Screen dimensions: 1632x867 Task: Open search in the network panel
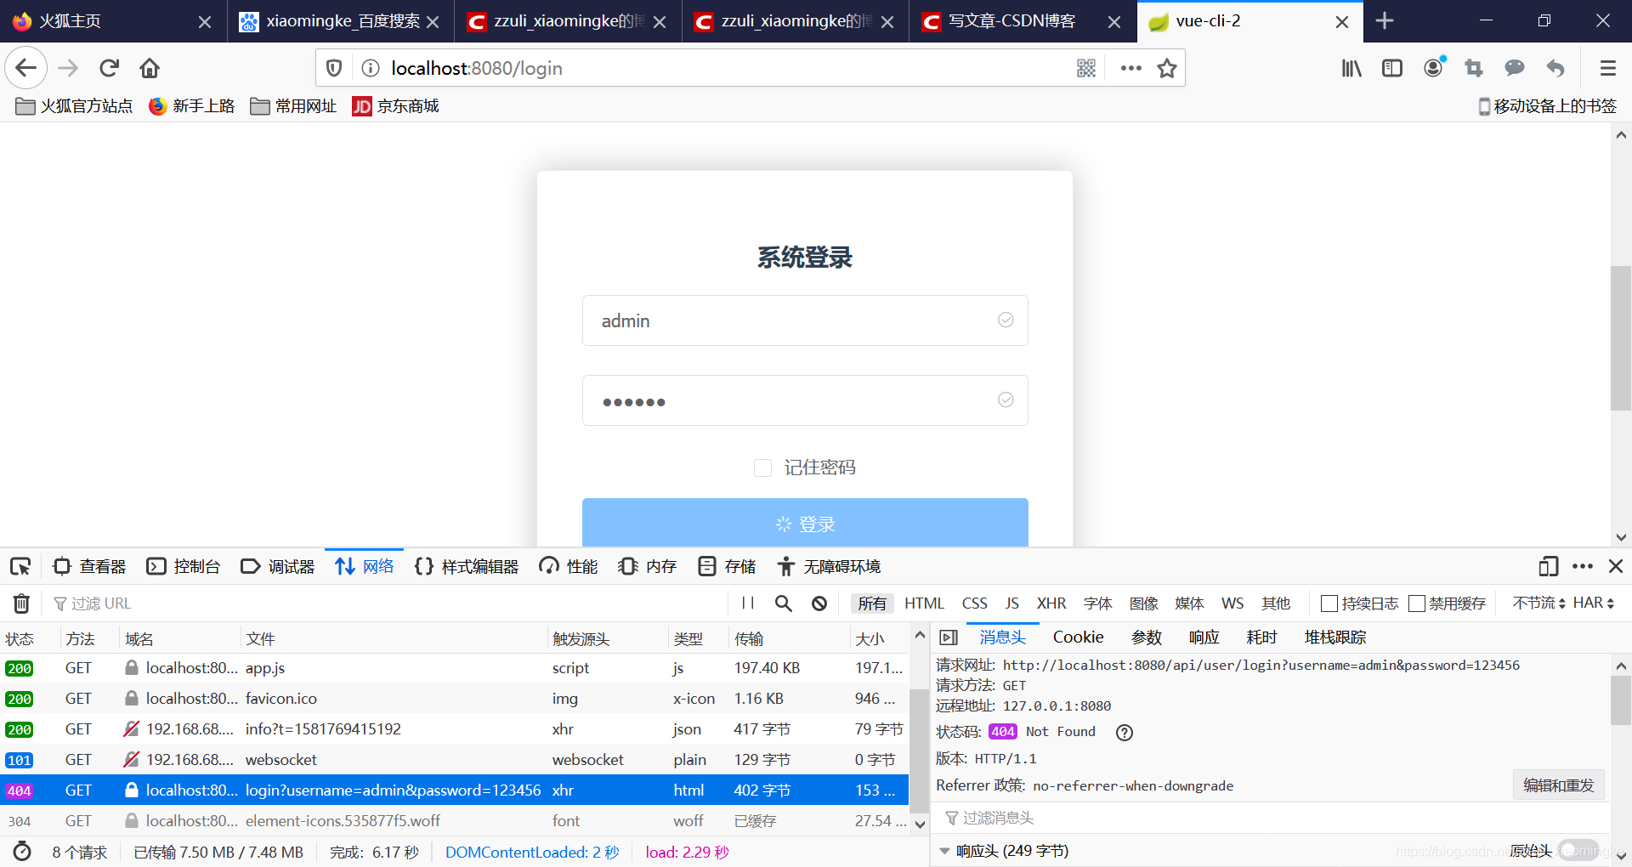(x=784, y=603)
